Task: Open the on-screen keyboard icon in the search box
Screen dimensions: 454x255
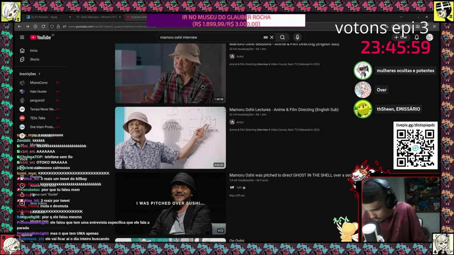Action: click(x=265, y=37)
